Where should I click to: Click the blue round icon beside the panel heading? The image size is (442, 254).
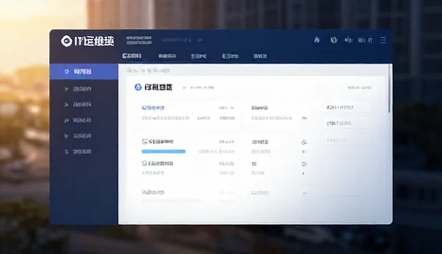138,87
